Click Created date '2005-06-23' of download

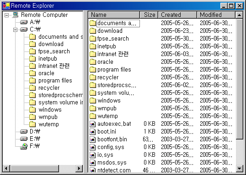coord(177,31)
